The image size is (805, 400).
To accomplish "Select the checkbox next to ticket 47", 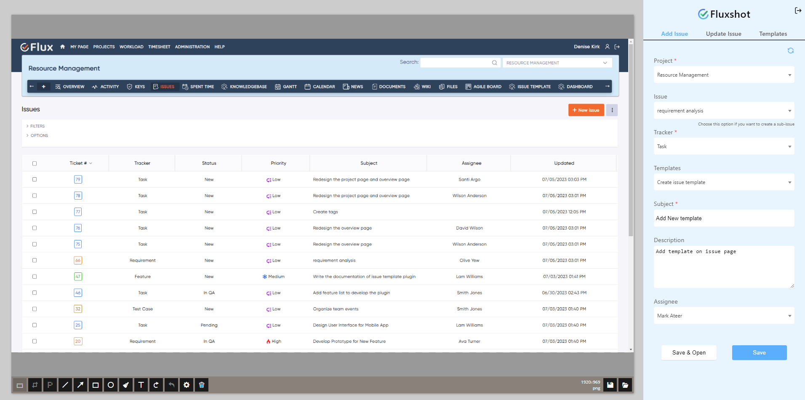I will click(x=35, y=277).
